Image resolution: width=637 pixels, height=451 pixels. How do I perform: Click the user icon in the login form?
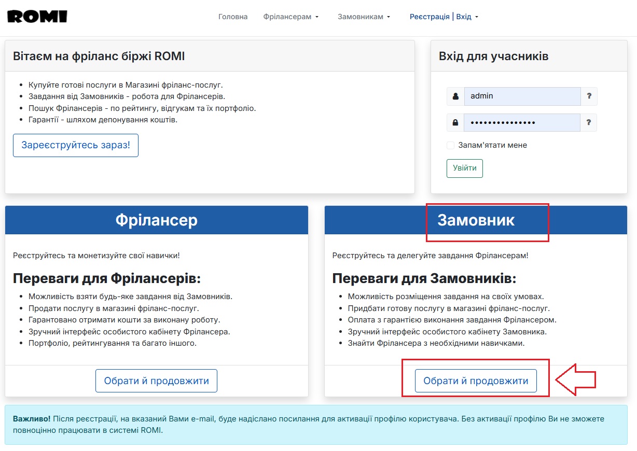click(x=455, y=96)
